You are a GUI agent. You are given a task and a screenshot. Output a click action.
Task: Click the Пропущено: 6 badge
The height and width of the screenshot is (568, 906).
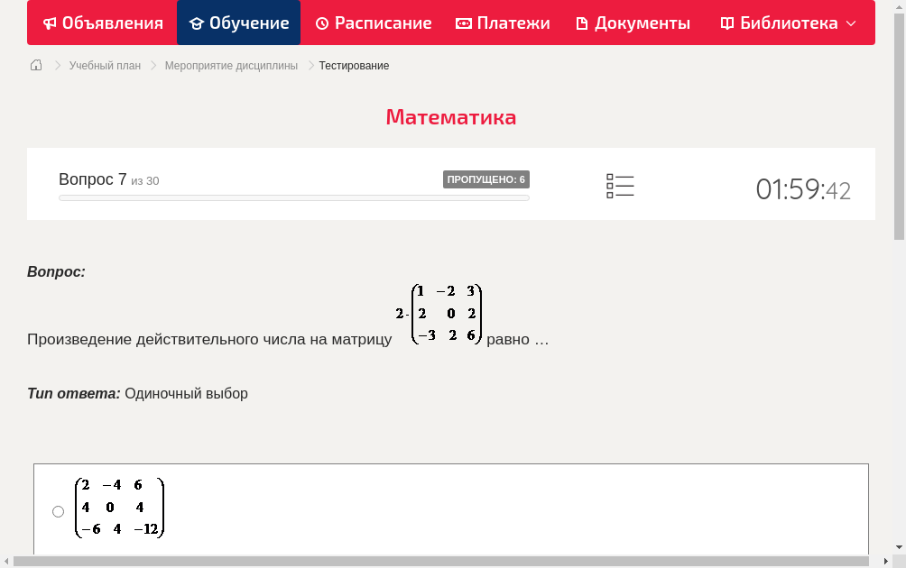coord(485,179)
